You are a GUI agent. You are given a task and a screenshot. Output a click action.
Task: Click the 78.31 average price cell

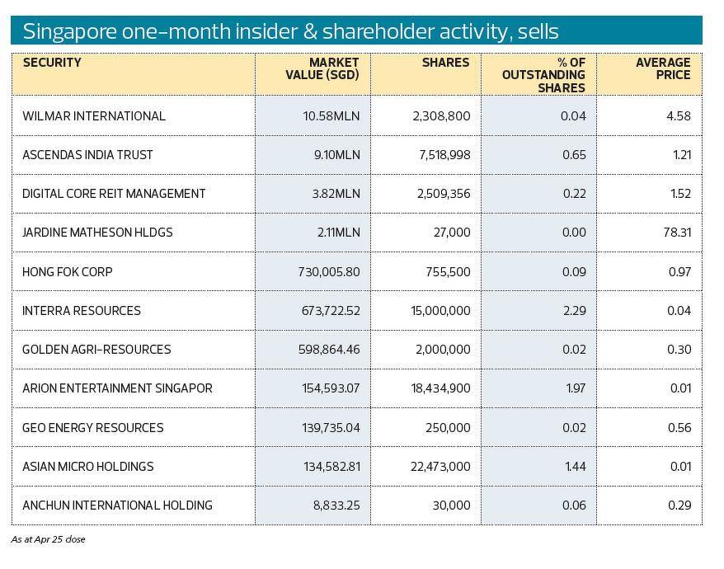(677, 233)
